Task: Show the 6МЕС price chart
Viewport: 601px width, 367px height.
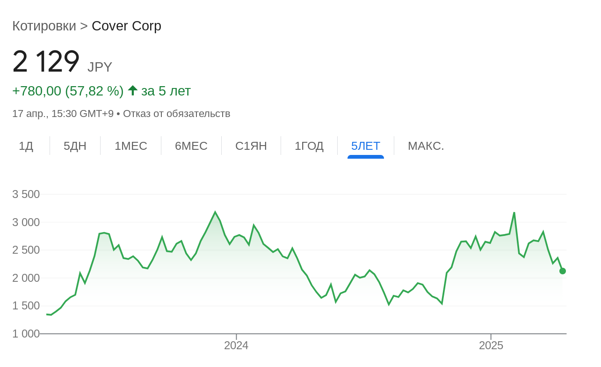Action: pos(191,146)
